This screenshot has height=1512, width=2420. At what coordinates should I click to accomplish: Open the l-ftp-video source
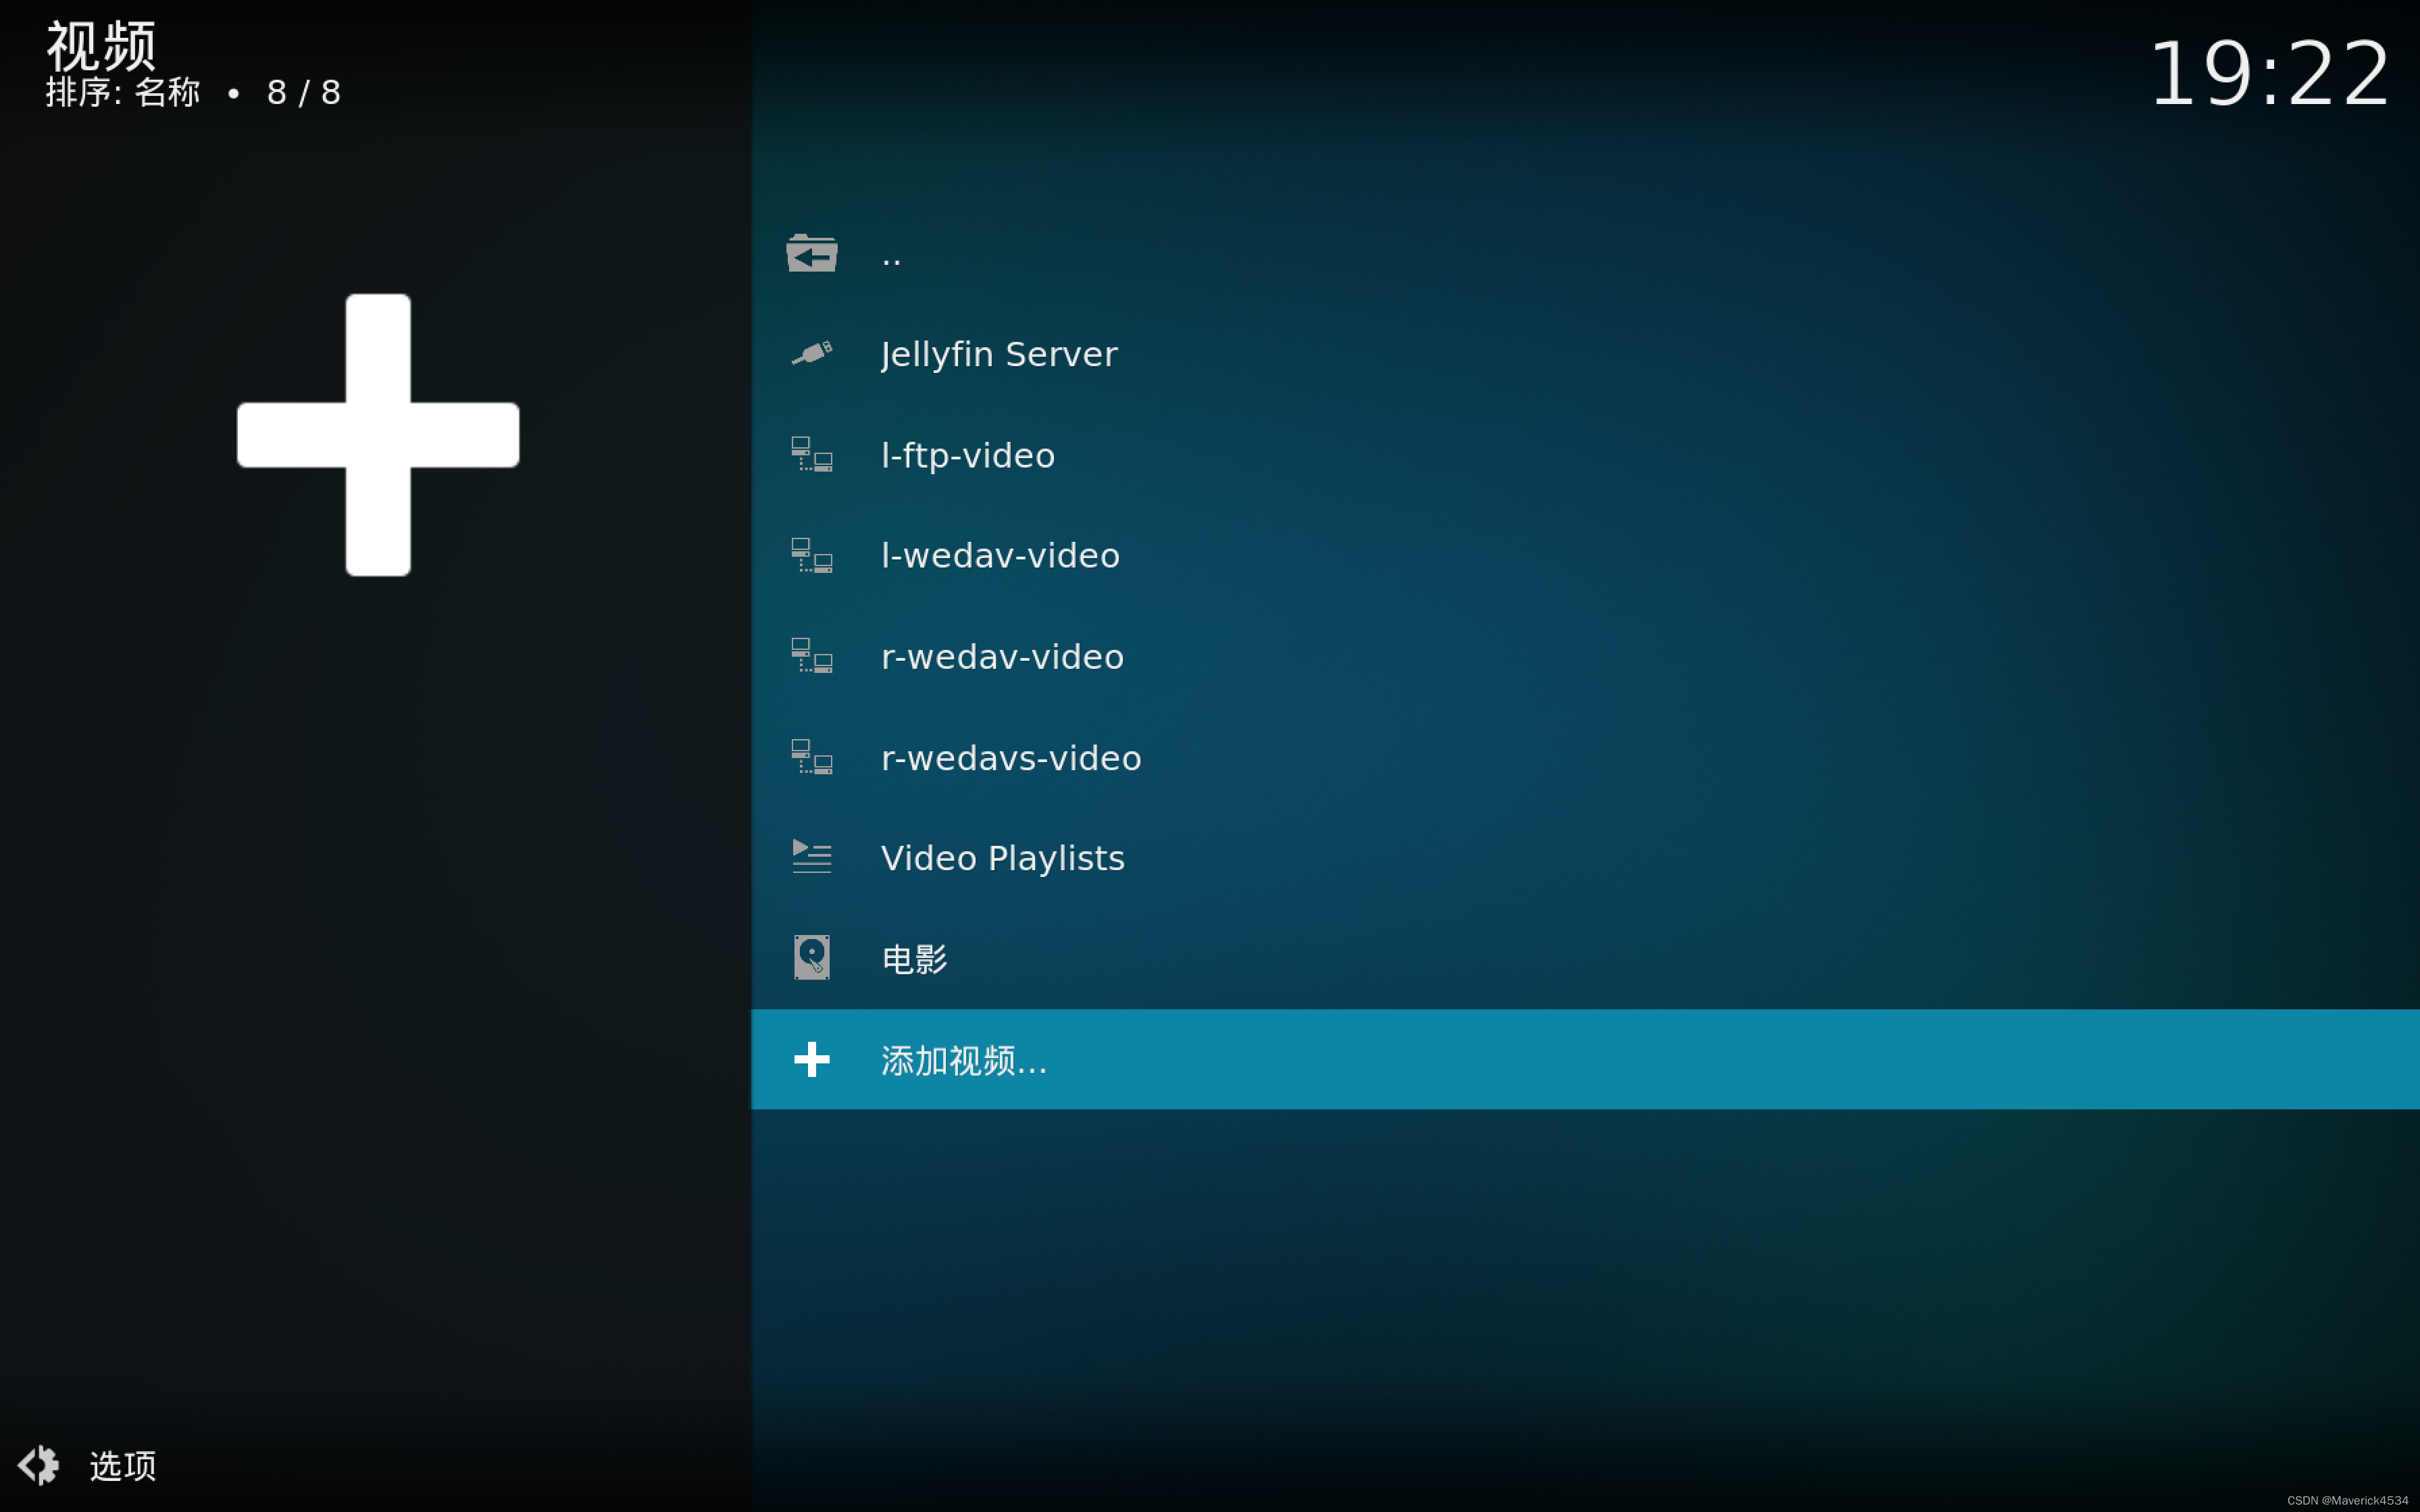click(967, 455)
